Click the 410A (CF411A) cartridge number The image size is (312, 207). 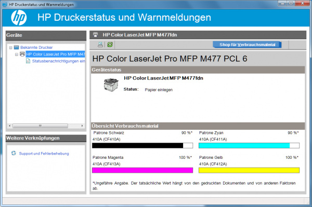point(213,140)
